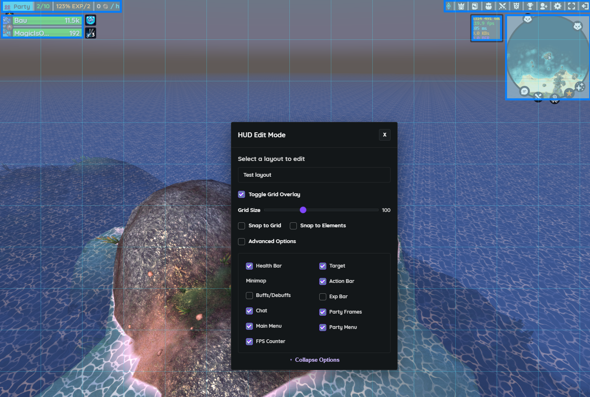Screen dimensions: 590x397
Task: Click the crossed swords icon below minimap
Action: click(538, 97)
